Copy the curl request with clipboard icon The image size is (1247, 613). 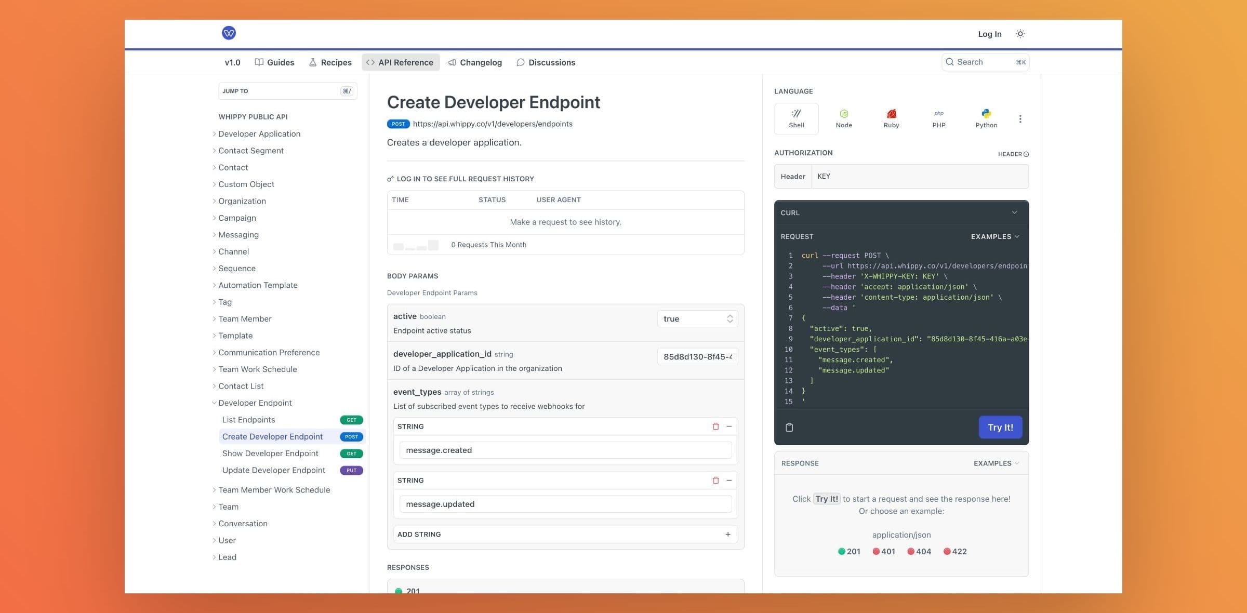point(789,427)
